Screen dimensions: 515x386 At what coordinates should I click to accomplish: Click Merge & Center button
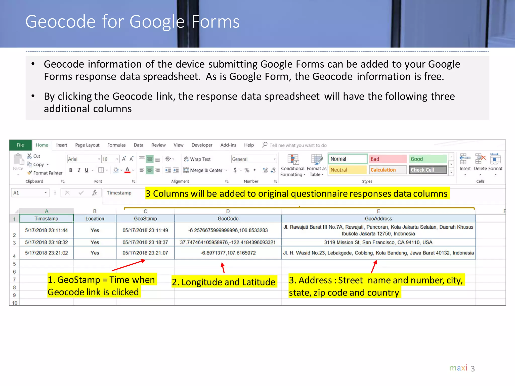pyautogui.click(x=203, y=170)
